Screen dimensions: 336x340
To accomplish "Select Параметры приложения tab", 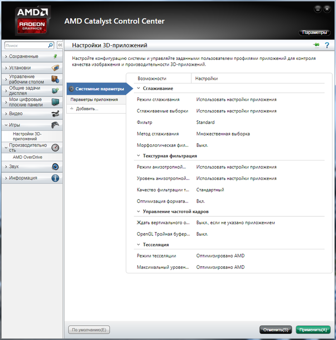I will [96, 100].
